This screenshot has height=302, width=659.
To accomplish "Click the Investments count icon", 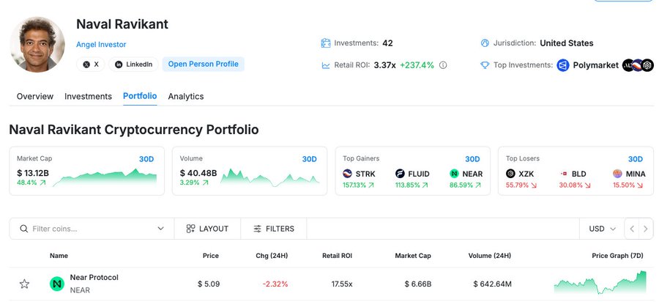I will pyautogui.click(x=326, y=43).
